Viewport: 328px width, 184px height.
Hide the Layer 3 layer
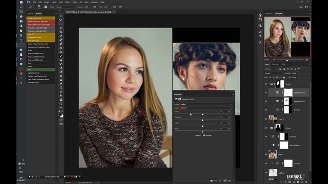tap(266, 119)
